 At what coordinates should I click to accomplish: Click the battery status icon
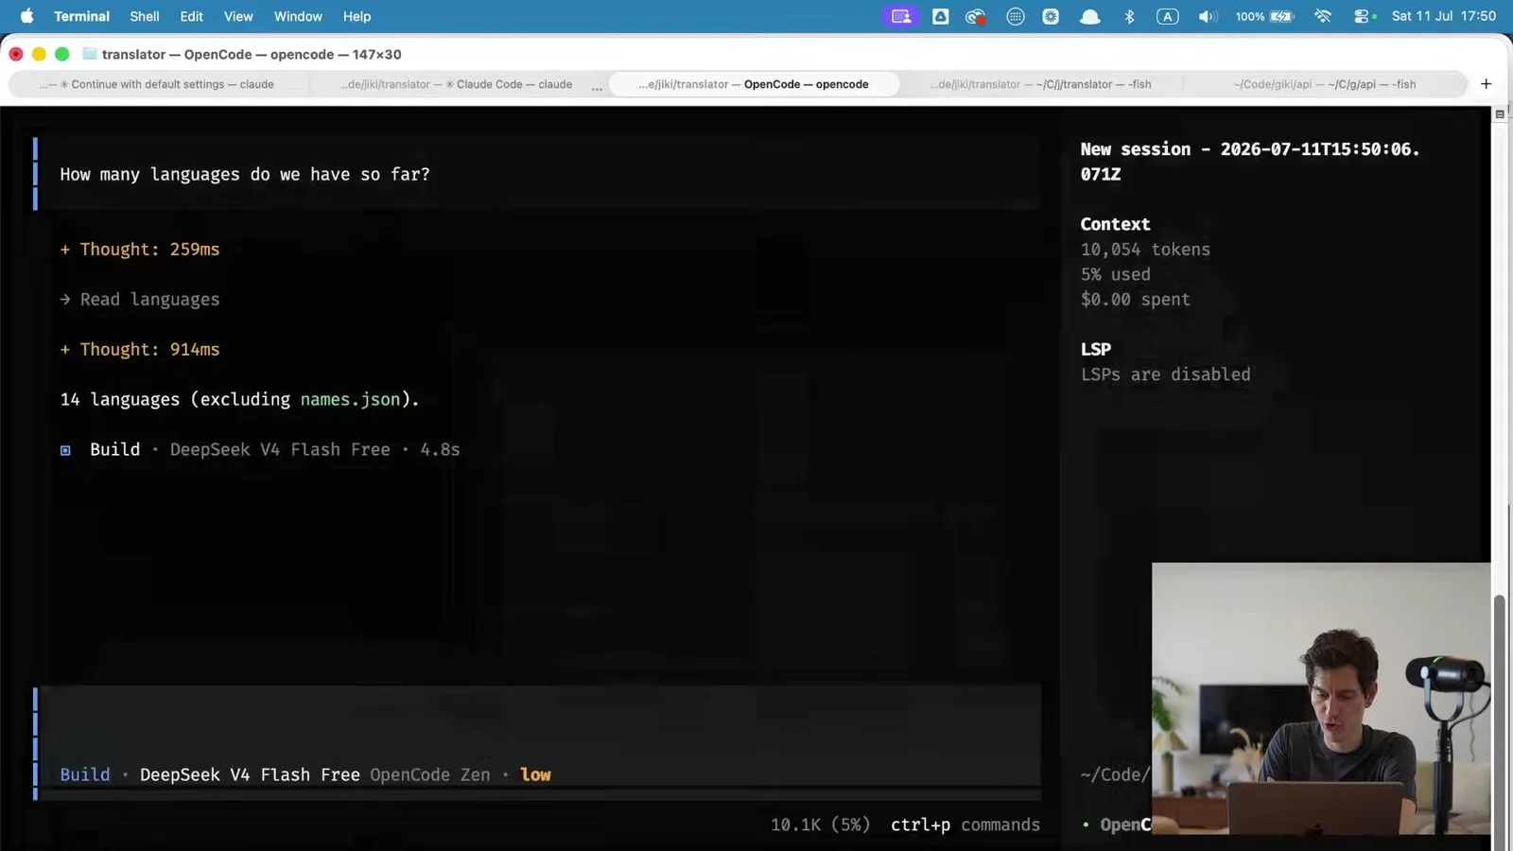click(1282, 16)
